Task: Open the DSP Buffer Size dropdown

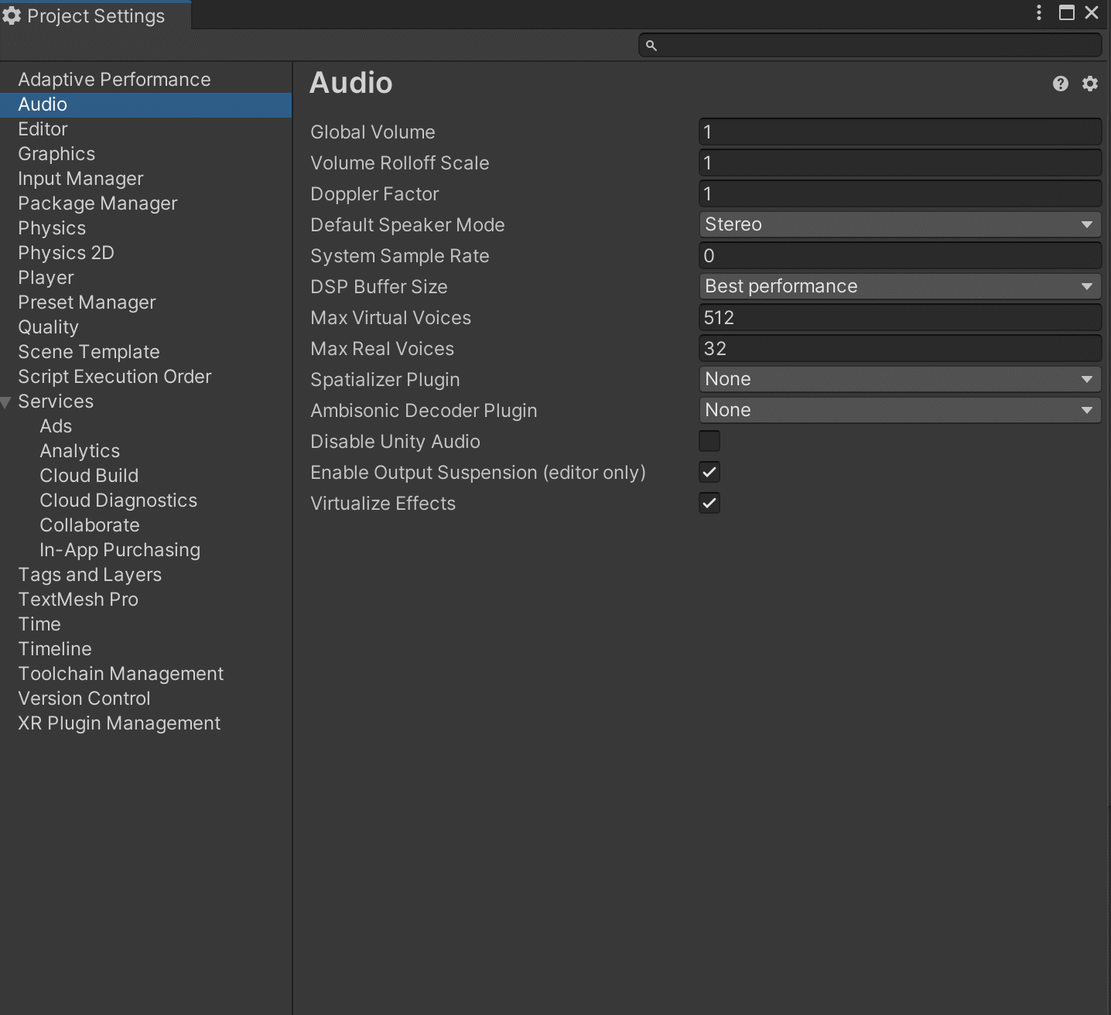Action: (x=900, y=286)
